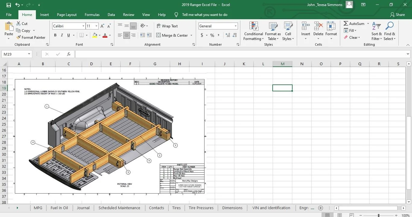Click the Share button
Image resolution: width=412 pixels, height=217 pixels.
tap(398, 14)
